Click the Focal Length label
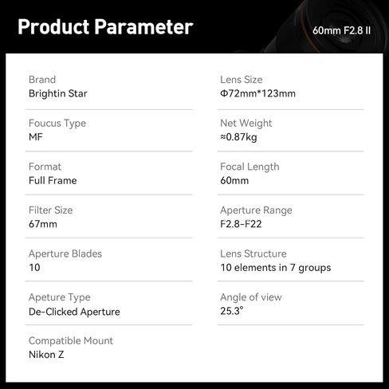 pyautogui.click(x=250, y=167)
